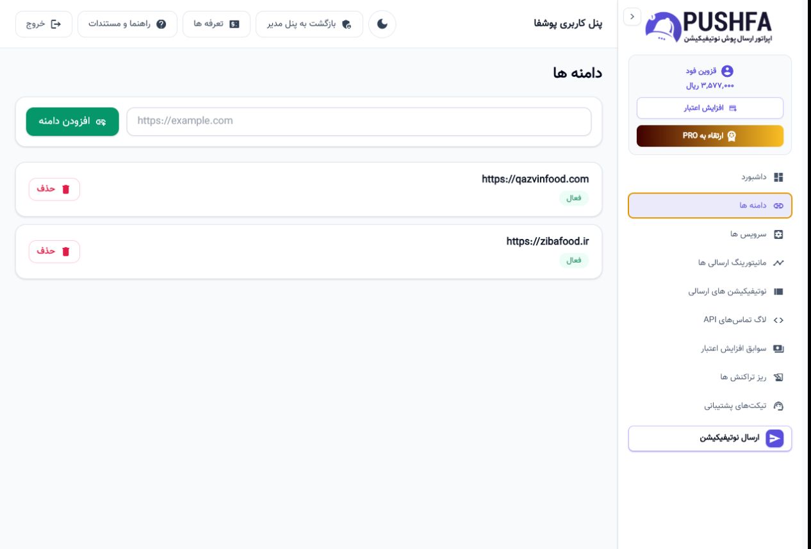Open the تیکت‌های پشتیبانی headset icon
Screen dimensions: 811x549
779,406
